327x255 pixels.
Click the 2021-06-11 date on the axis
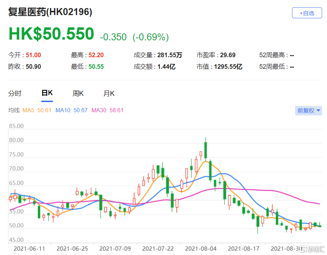pyautogui.click(x=29, y=249)
